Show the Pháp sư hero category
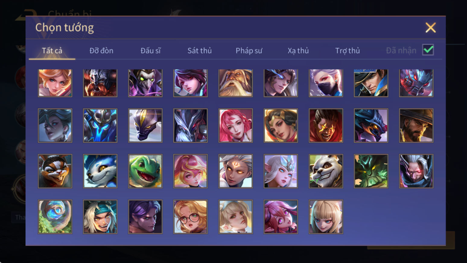Viewport: 467px width, 263px height. [x=249, y=50]
